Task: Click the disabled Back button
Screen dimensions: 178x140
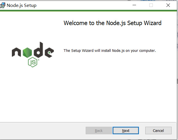Action: point(99,130)
